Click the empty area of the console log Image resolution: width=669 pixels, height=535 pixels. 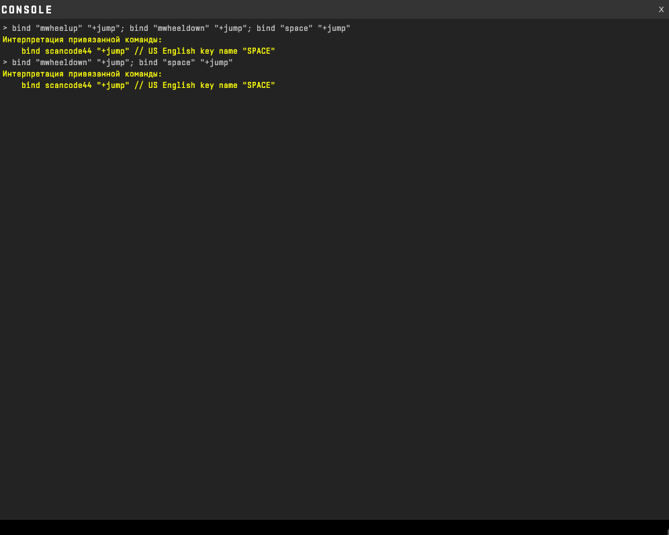tap(336, 302)
